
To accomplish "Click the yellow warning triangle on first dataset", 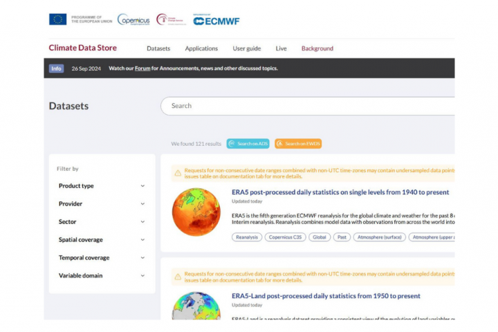I will coord(178,173).
